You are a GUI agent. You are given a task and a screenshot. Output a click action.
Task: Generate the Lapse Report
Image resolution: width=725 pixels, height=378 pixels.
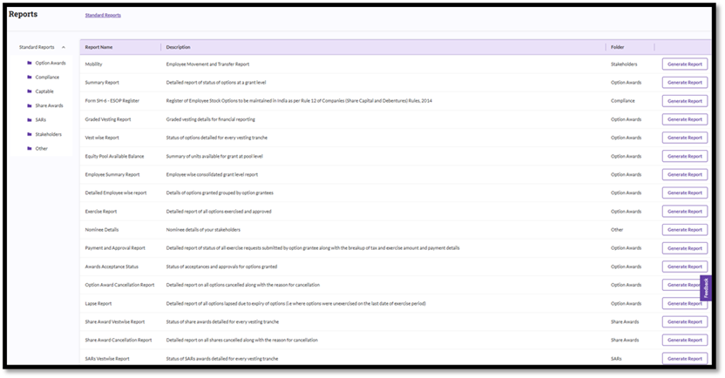coord(685,304)
